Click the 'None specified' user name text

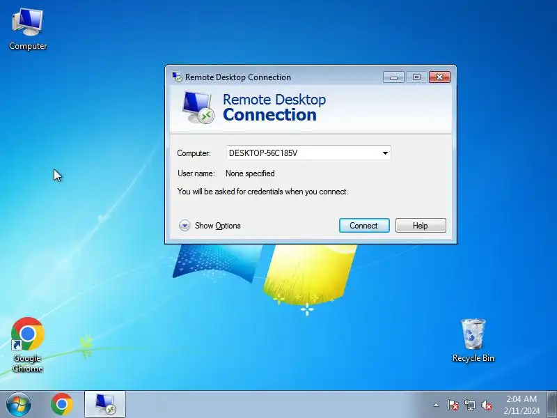[x=250, y=173]
